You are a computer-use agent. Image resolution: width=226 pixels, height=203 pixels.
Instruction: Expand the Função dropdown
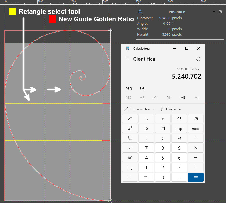[171, 109]
